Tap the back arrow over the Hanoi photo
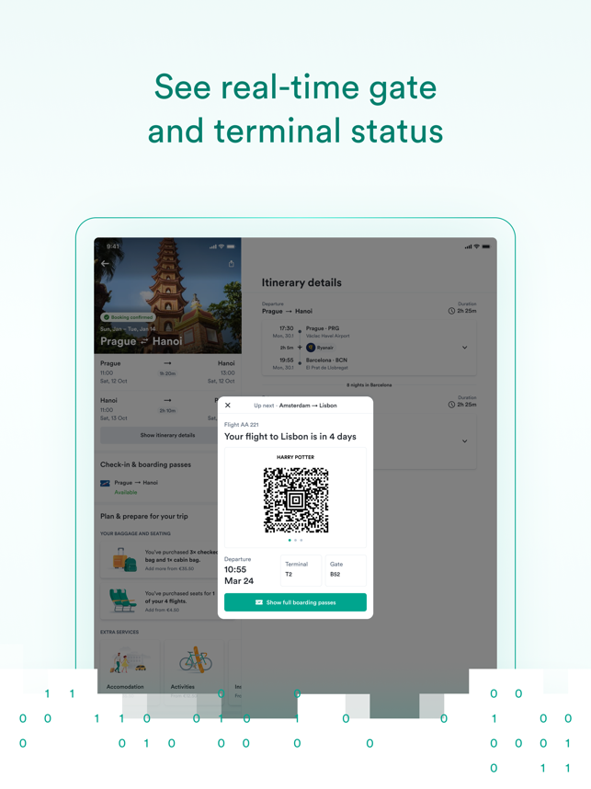591x789 pixels. (105, 263)
